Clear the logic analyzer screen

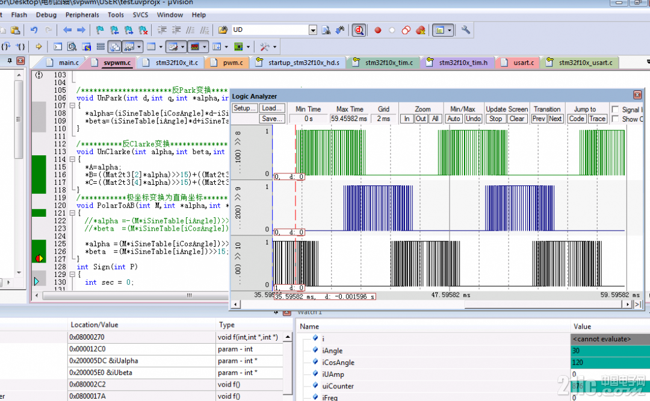517,119
